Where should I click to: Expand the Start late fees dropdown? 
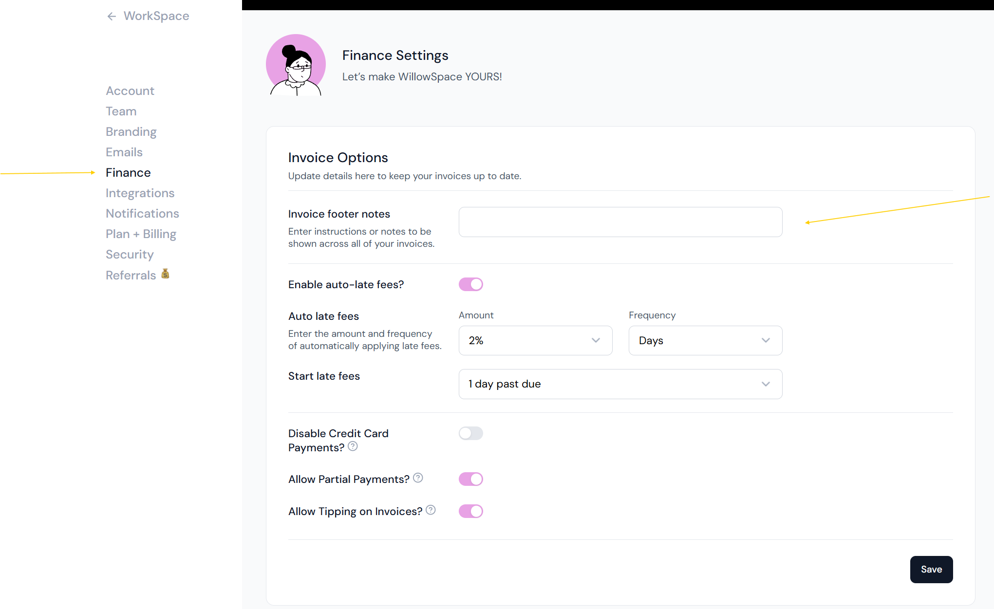620,384
